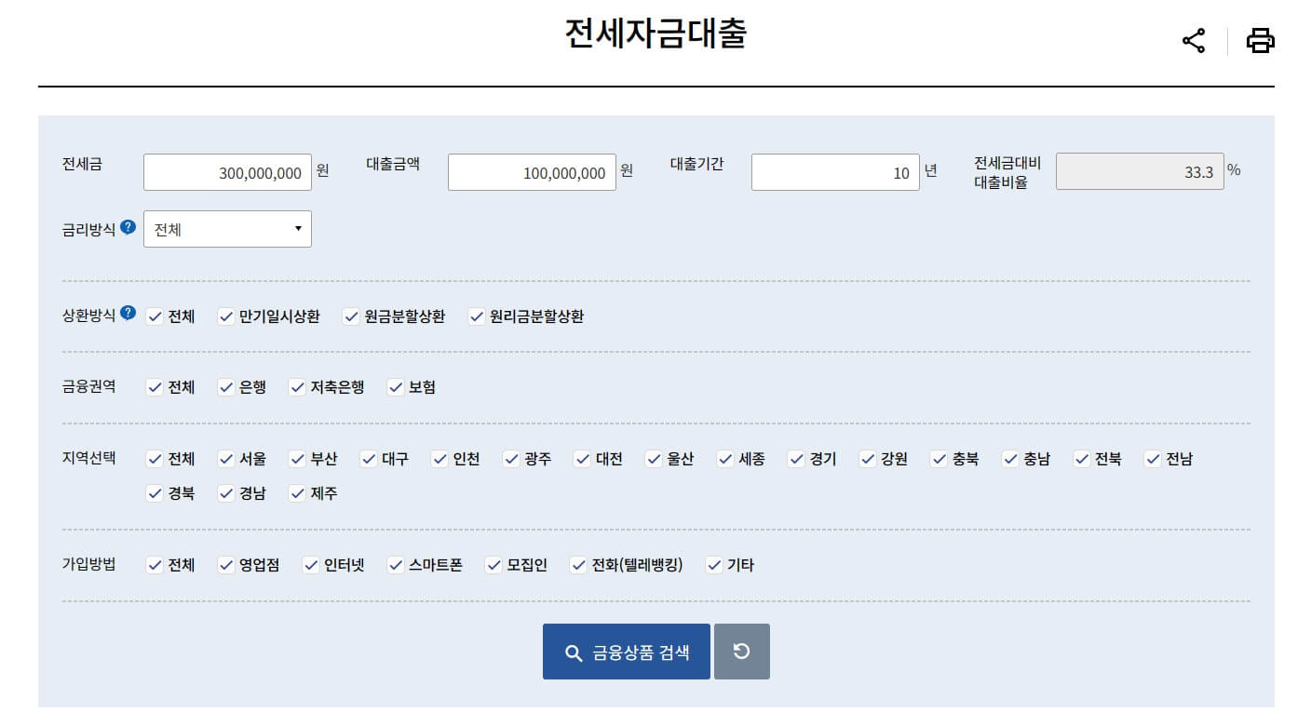Click the 지역선택 row label
This screenshot has width=1311, height=726.
pyautogui.click(x=89, y=457)
